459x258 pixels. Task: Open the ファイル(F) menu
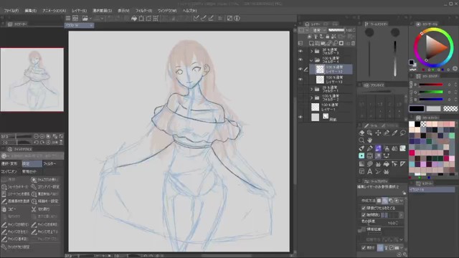click(x=11, y=11)
